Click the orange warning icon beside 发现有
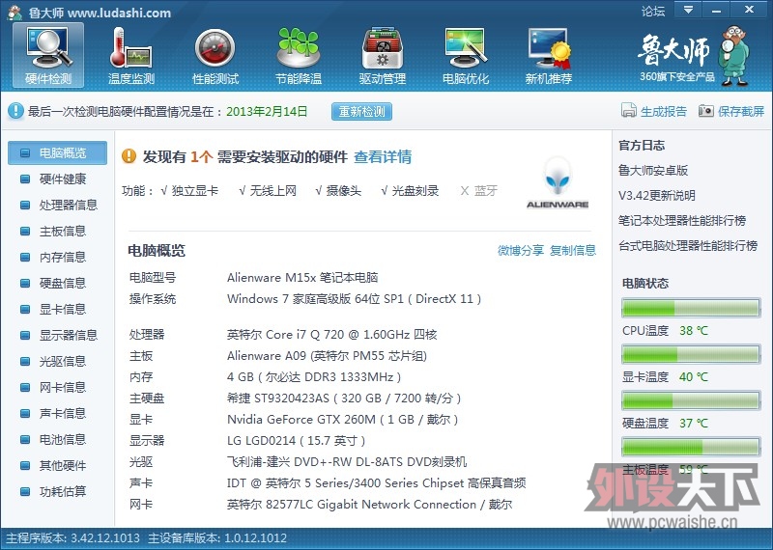773x550 pixels. (x=129, y=156)
